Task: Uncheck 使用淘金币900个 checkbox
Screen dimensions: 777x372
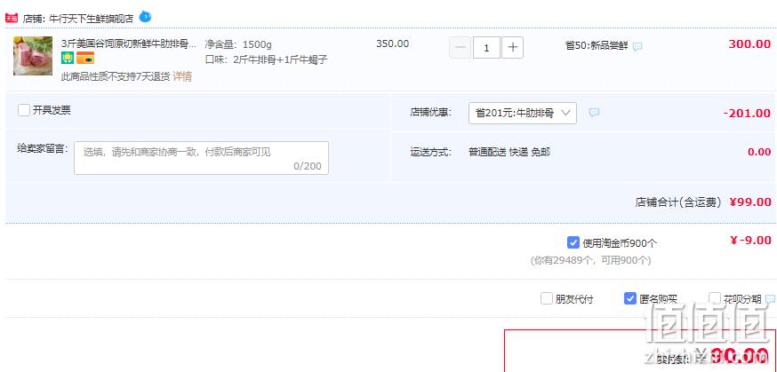Action: pos(573,242)
